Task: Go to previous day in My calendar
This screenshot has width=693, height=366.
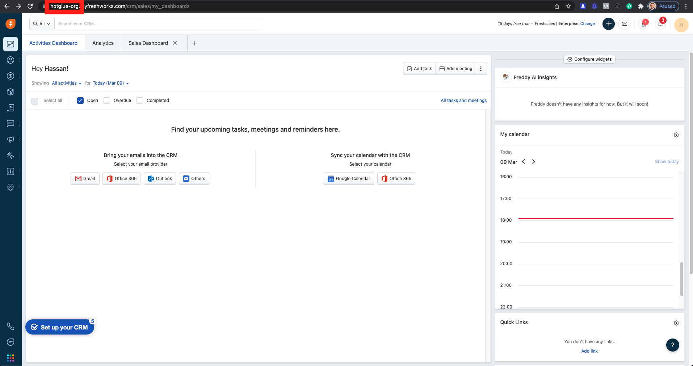Action: point(524,162)
